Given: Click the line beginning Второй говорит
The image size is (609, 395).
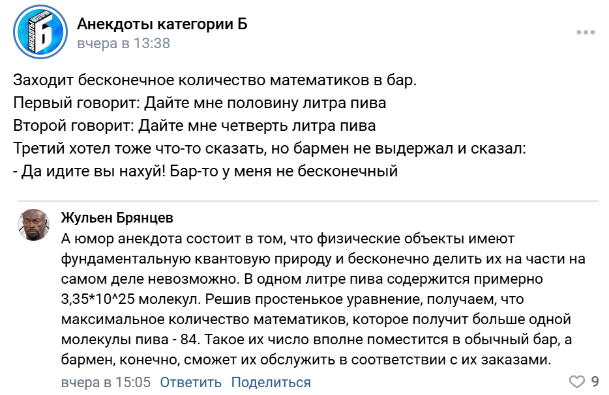Looking at the screenshot, I should [x=194, y=125].
